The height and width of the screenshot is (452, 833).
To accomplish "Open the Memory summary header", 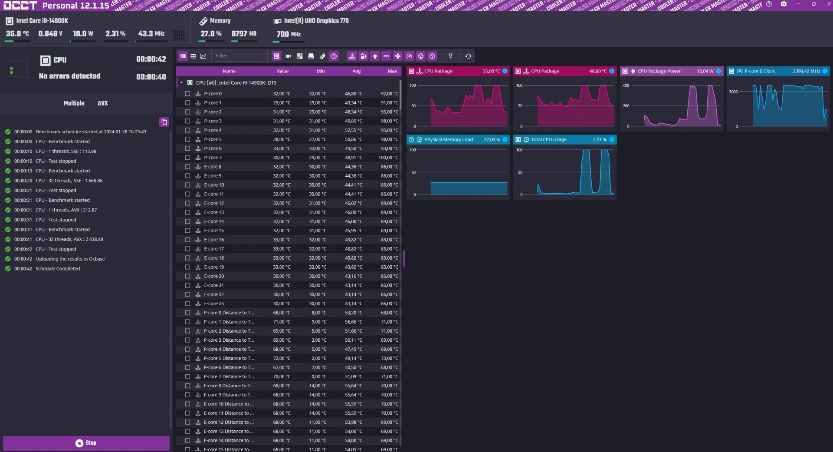I will click(x=215, y=21).
